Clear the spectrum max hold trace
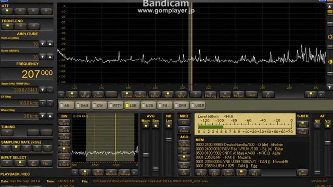The image size is (333, 187). (251, 95)
